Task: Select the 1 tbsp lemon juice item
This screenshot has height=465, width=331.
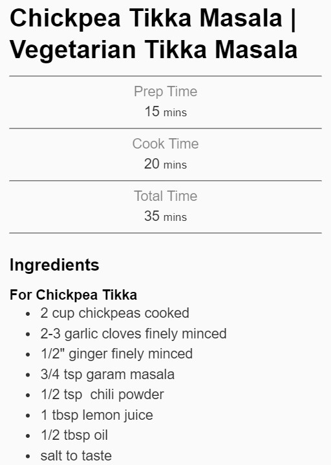Action: click(x=97, y=415)
